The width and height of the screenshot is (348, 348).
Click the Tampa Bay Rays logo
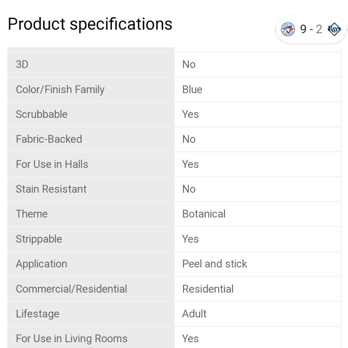pyautogui.click(x=334, y=30)
